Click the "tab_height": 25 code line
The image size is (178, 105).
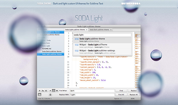click(x=88, y=78)
